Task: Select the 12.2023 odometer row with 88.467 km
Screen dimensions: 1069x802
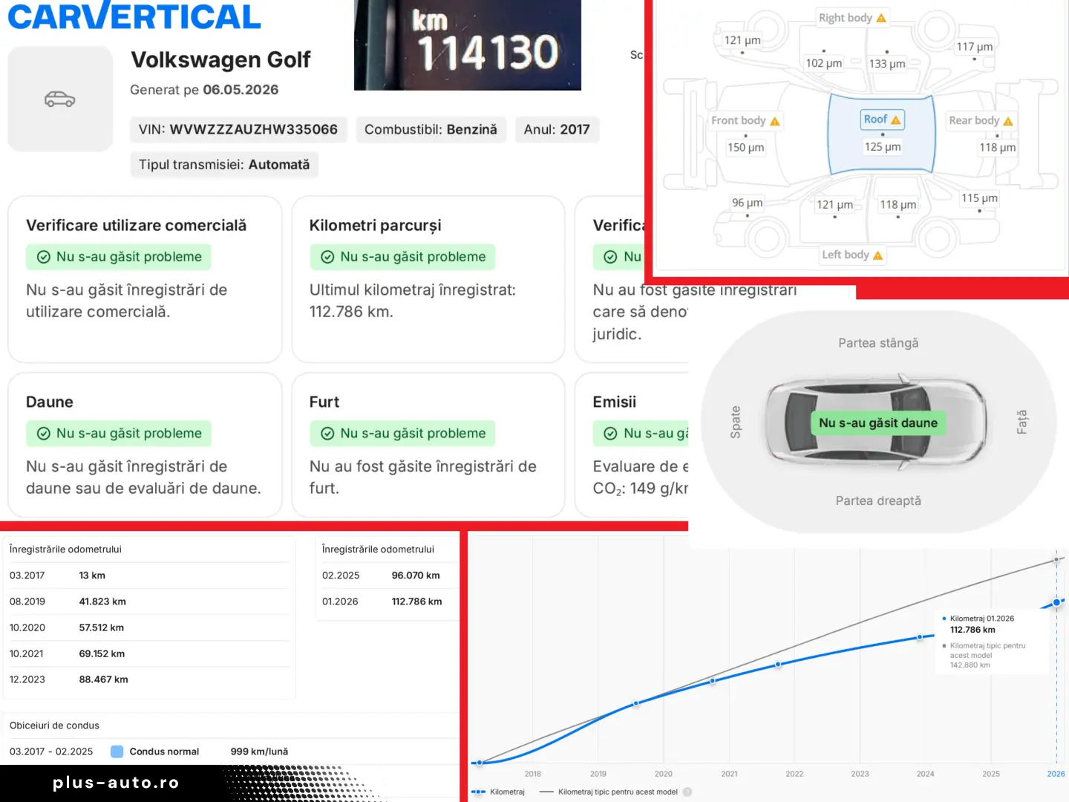Action: click(148, 679)
